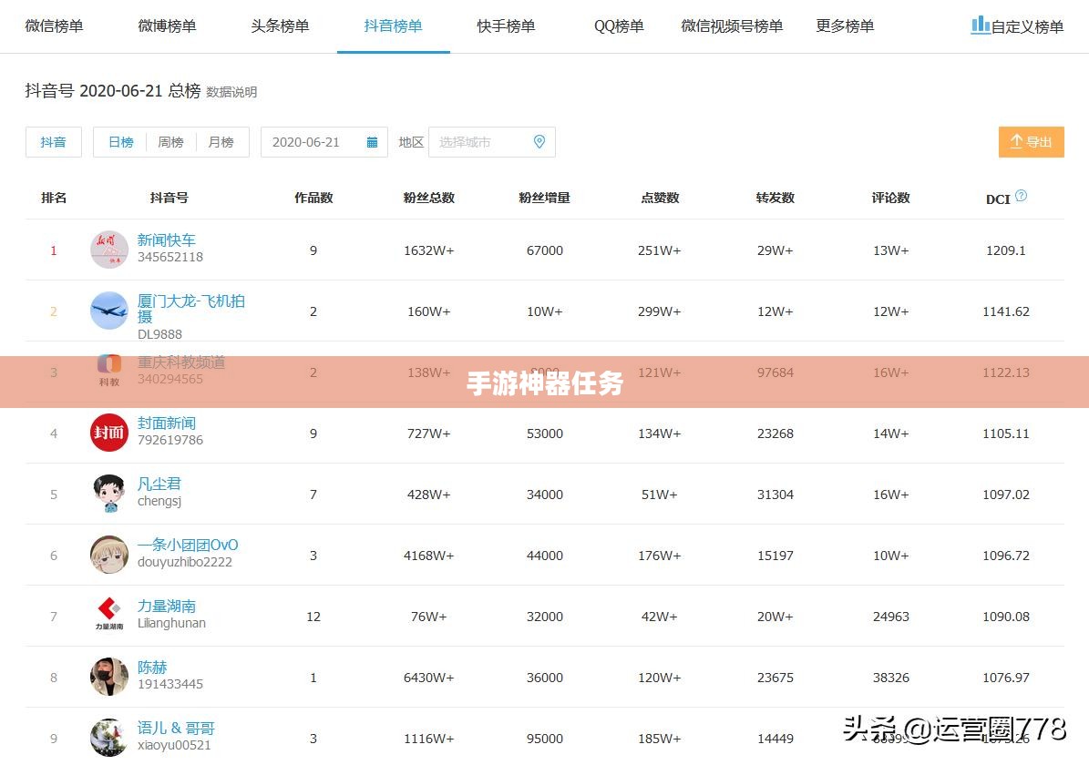This screenshot has height=765, width=1089.
Task: Click DCI value 1209.1
Action: pyautogui.click(x=1006, y=250)
